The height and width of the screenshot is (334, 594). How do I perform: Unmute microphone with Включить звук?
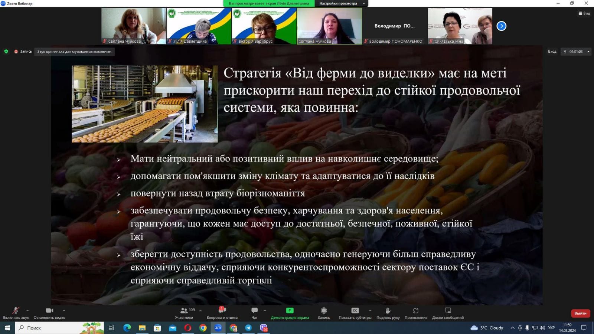pos(16,313)
